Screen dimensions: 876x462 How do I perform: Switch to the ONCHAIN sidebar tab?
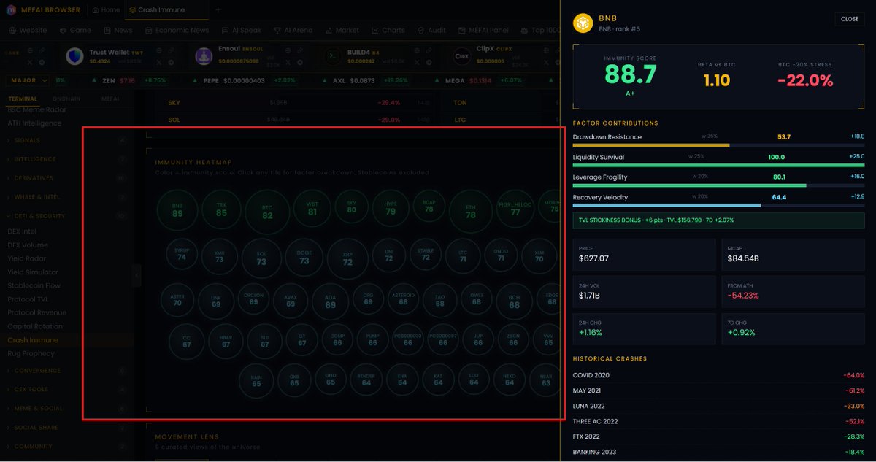pyautogui.click(x=66, y=99)
